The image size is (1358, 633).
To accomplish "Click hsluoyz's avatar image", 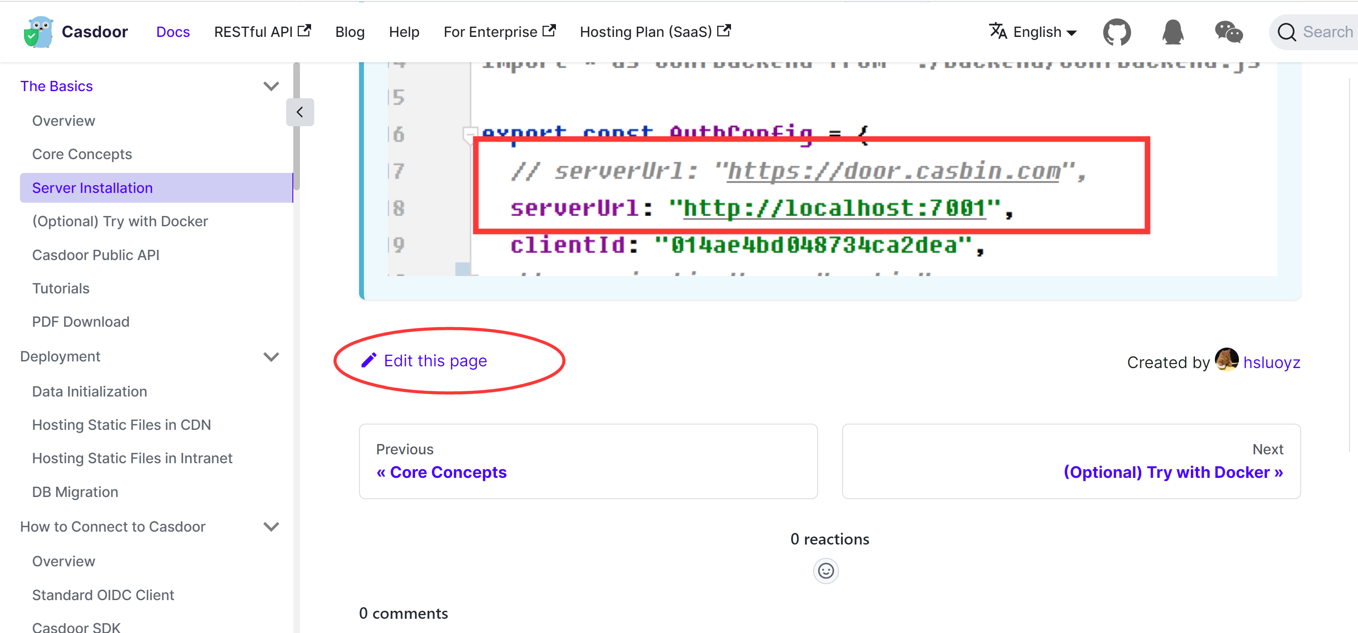I will pyautogui.click(x=1227, y=361).
